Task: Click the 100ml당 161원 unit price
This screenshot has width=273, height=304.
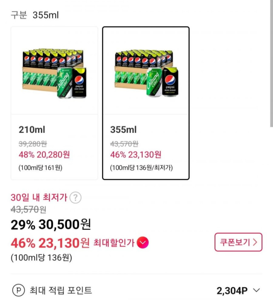Action: tap(40, 168)
